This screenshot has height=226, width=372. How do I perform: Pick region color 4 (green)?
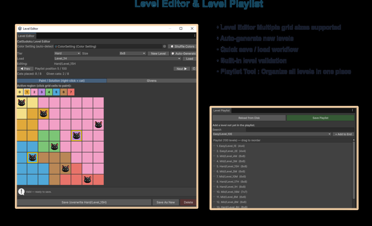pos(49,92)
